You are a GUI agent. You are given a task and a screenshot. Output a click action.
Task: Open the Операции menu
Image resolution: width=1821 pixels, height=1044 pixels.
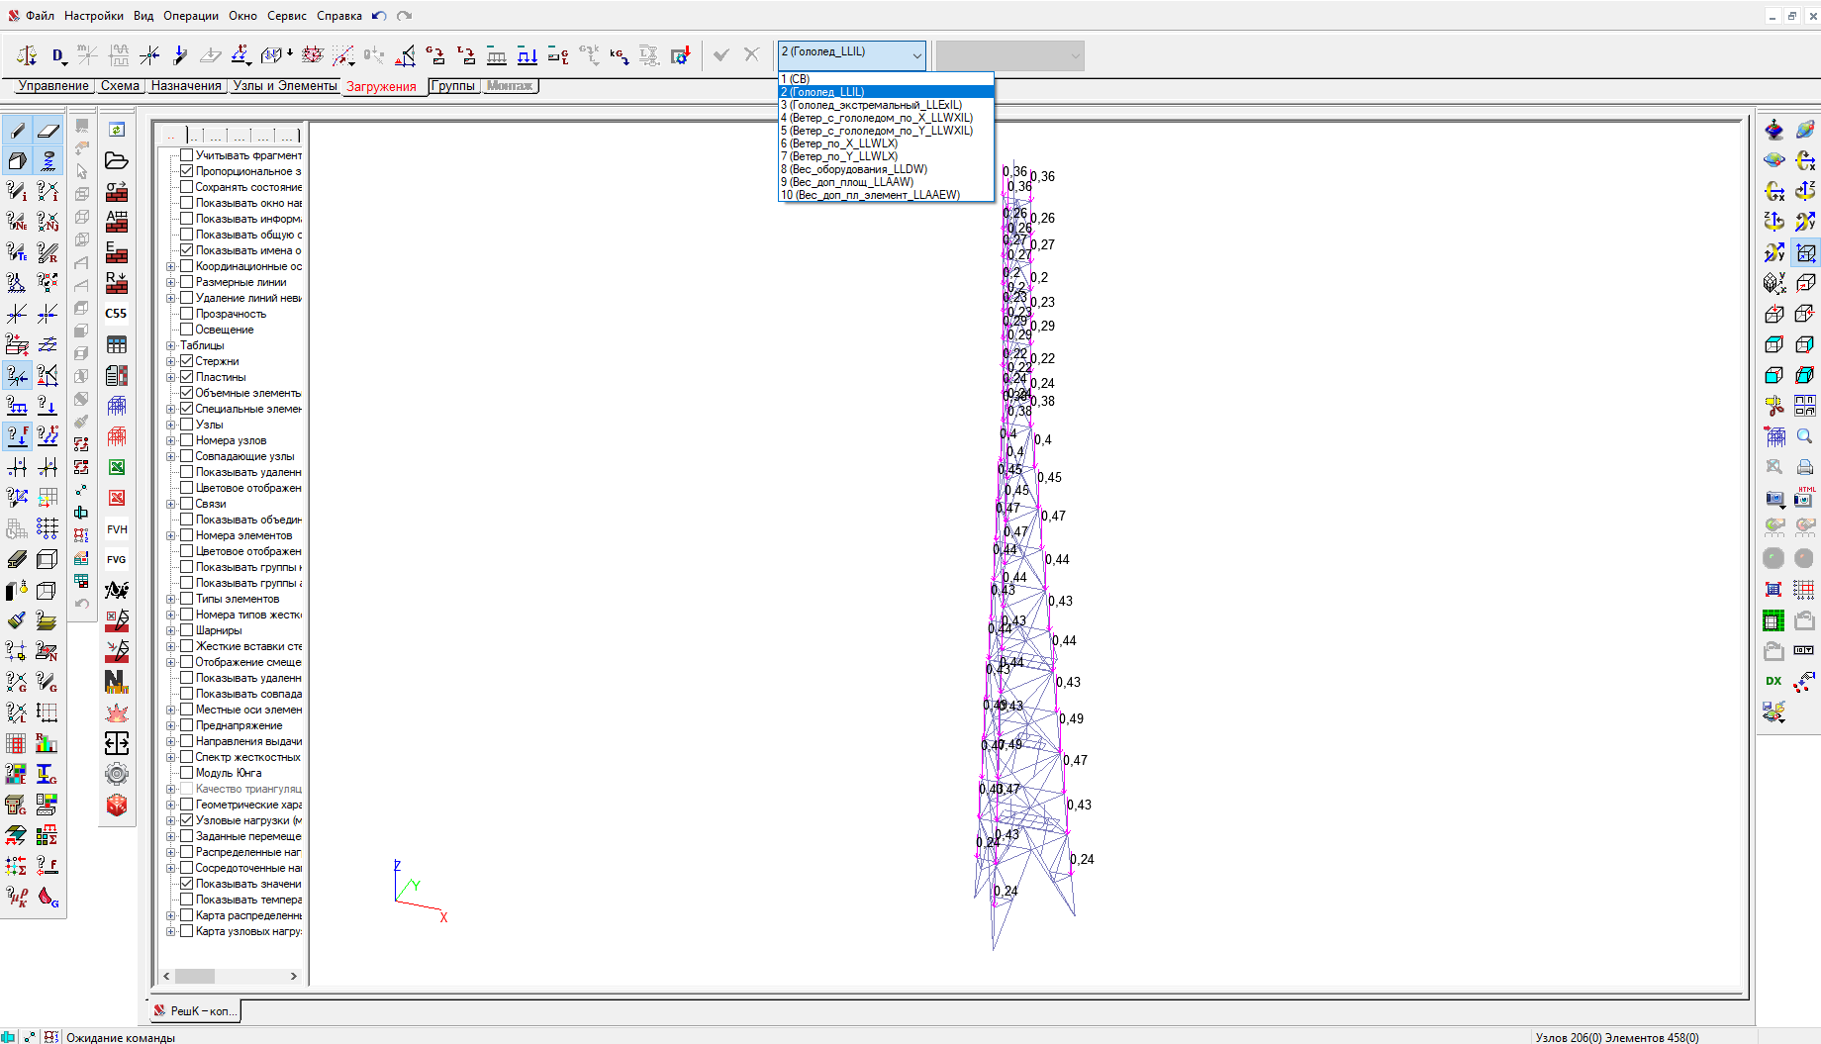point(191,16)
